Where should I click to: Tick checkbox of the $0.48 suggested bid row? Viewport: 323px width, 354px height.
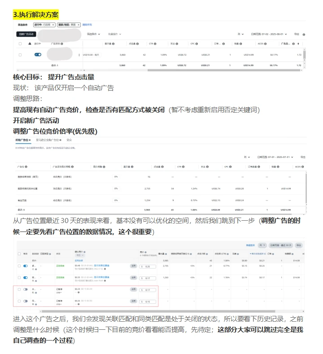tap(19, 266)
